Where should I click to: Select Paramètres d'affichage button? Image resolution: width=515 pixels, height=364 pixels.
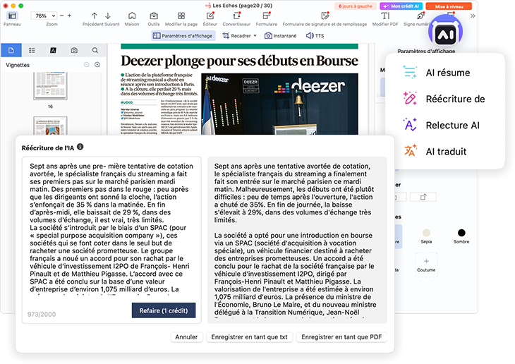coord(183,35)
